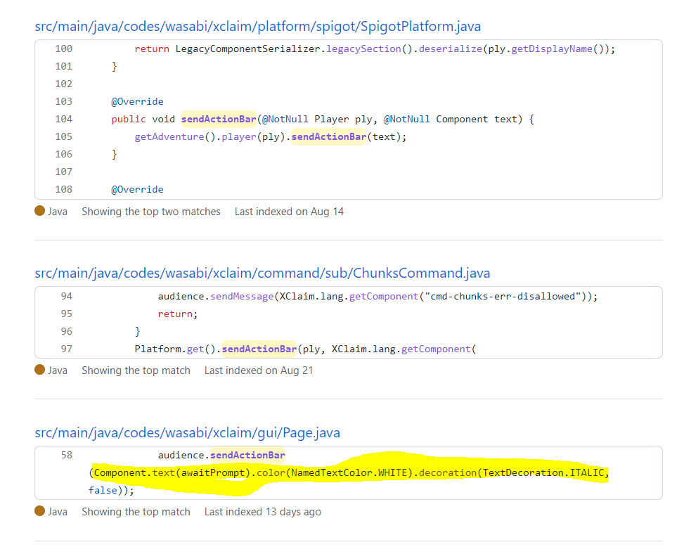Click line number 94 in ChunksCommand.java

click(x=67, y=297)
